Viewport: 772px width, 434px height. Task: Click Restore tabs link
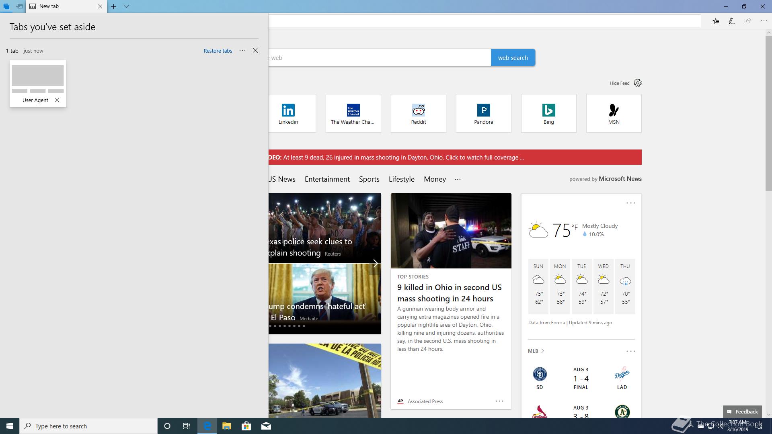pyautogui.click(x=218, y=51)
